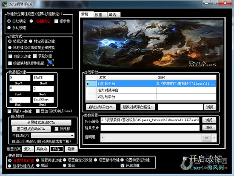Toggle the 显血 checkbox

(38, 111)
